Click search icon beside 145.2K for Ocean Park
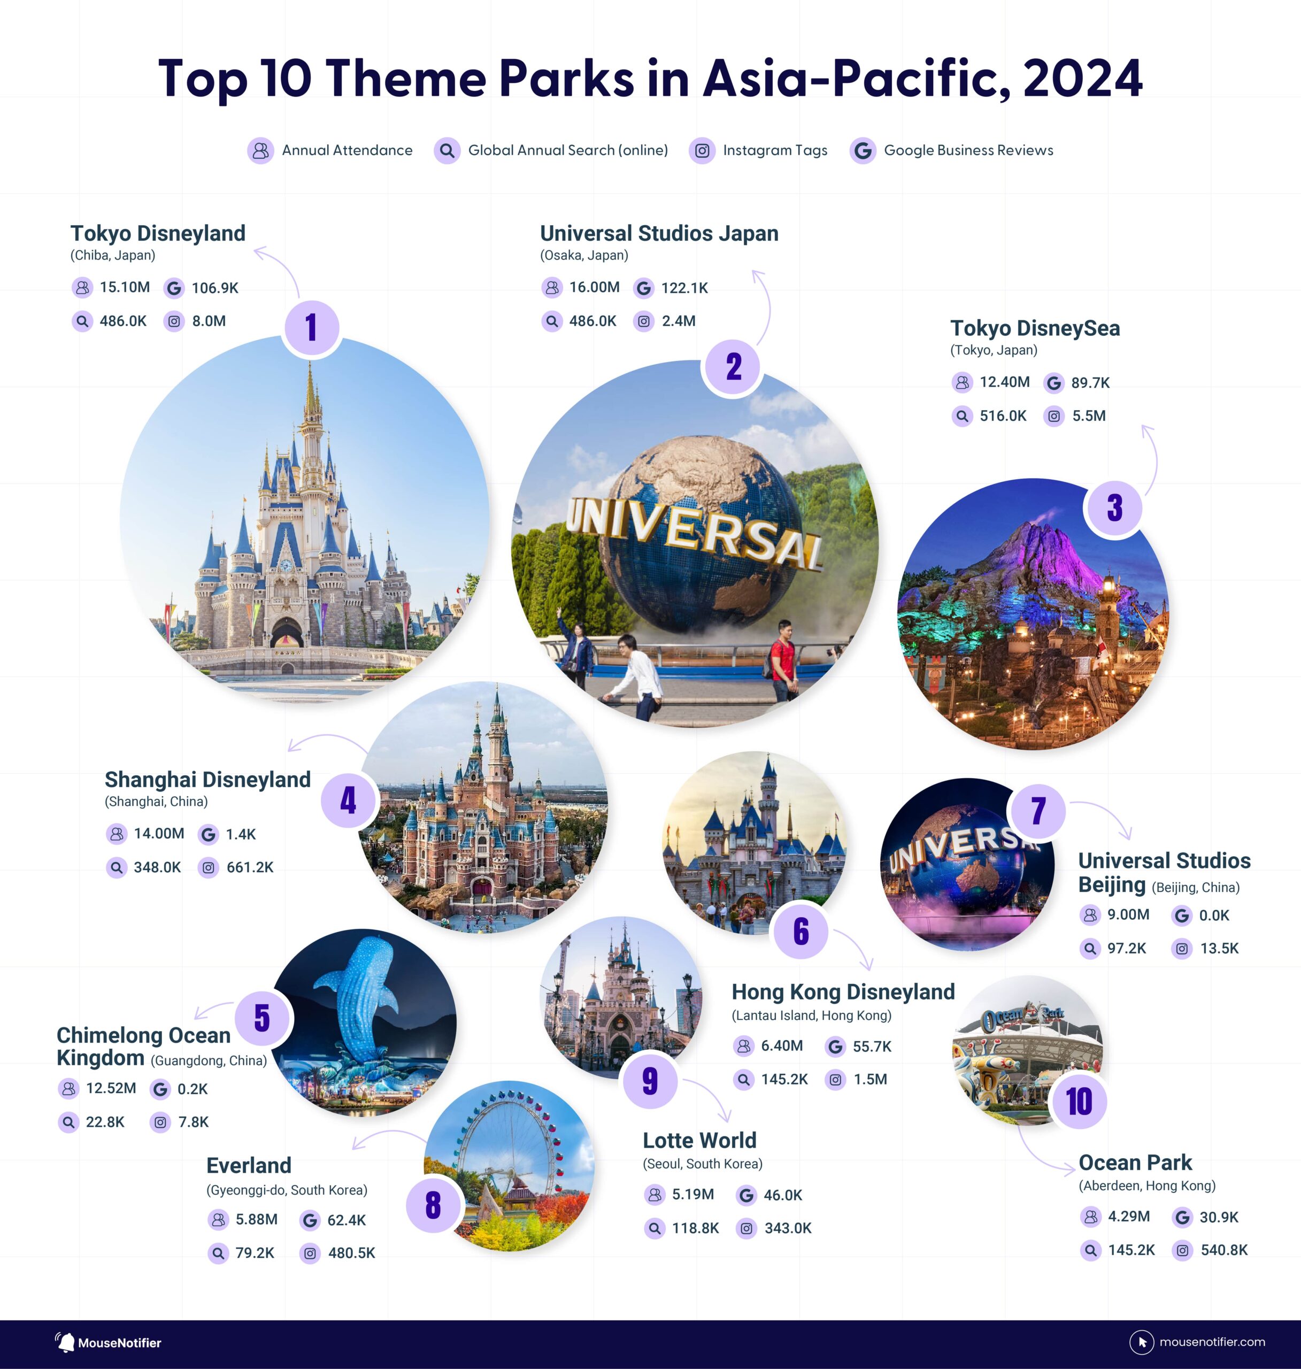This screenshot has width=1301, height=1369. click(x=1090, y=1250)
